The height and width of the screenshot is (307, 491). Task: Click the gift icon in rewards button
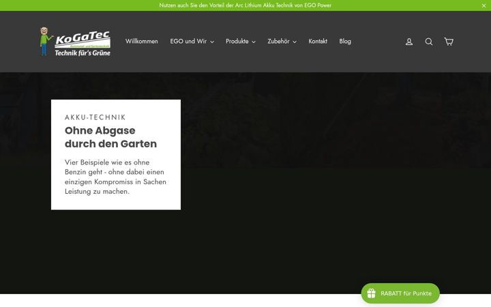[x=372, y=293]
